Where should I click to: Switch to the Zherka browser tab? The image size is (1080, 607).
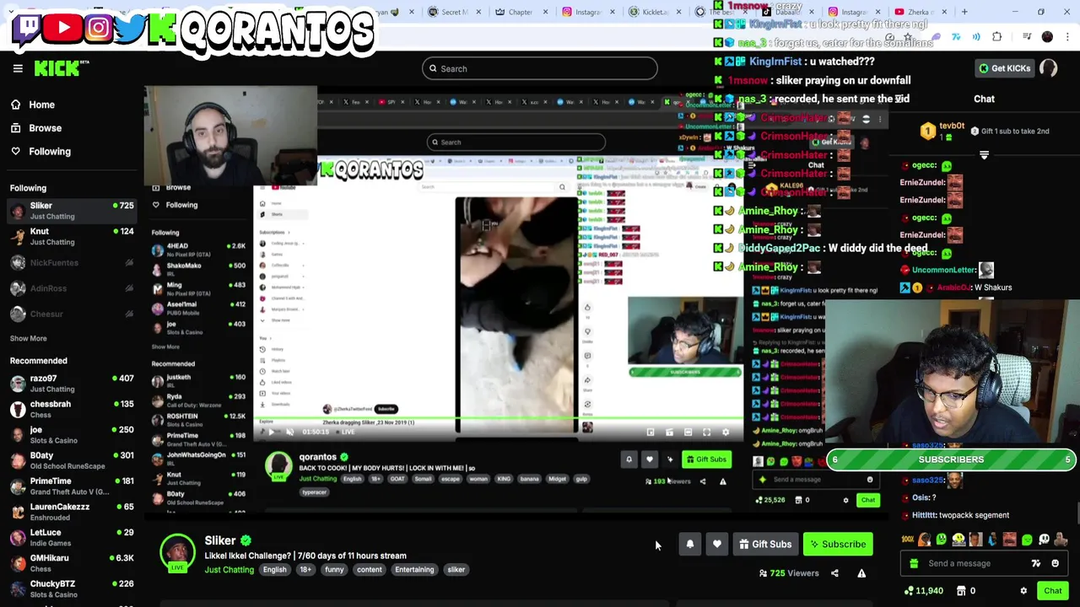point(920,12)
